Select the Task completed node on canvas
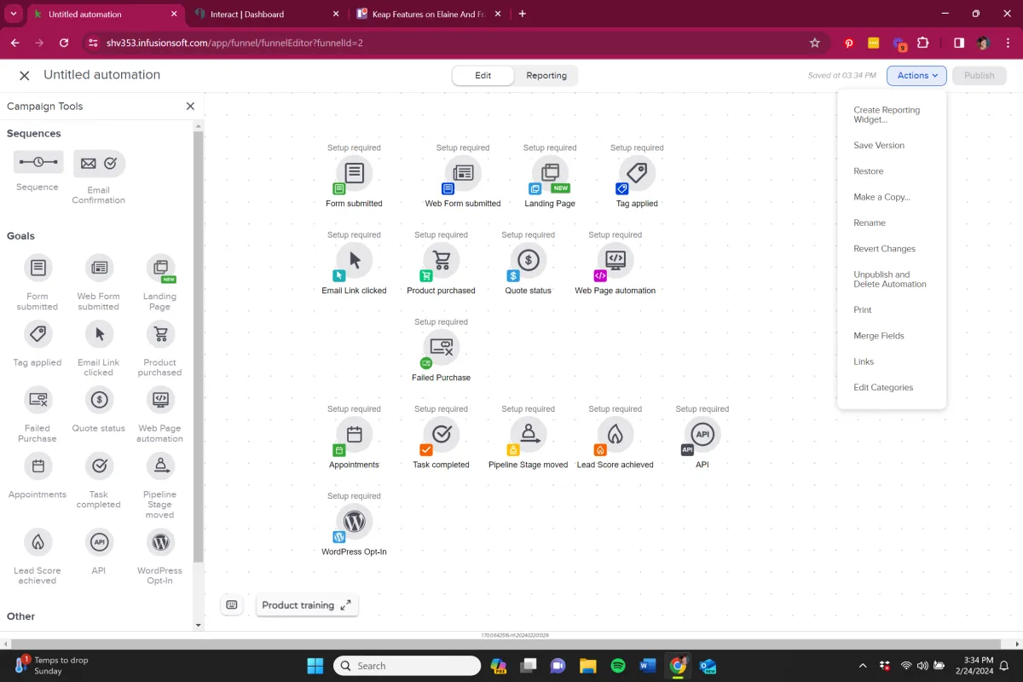This screenshot has width=1023, height=682. [441, 435]
